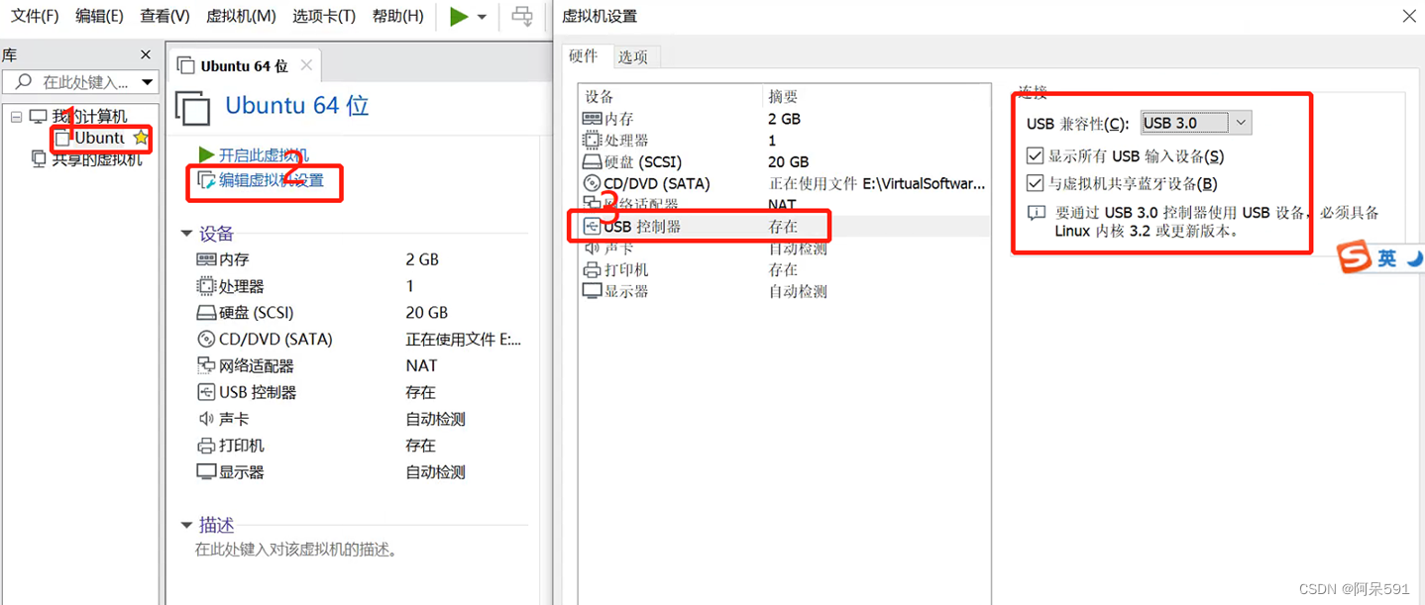Click the green power-on play icon
Screen dimensions: 1425x605
tap(458, 17)
